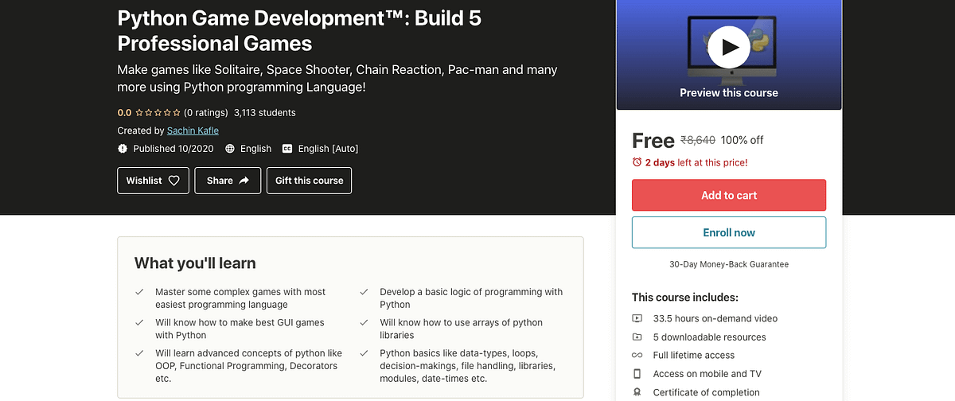Click '100% off' discount text

[742, 140]
